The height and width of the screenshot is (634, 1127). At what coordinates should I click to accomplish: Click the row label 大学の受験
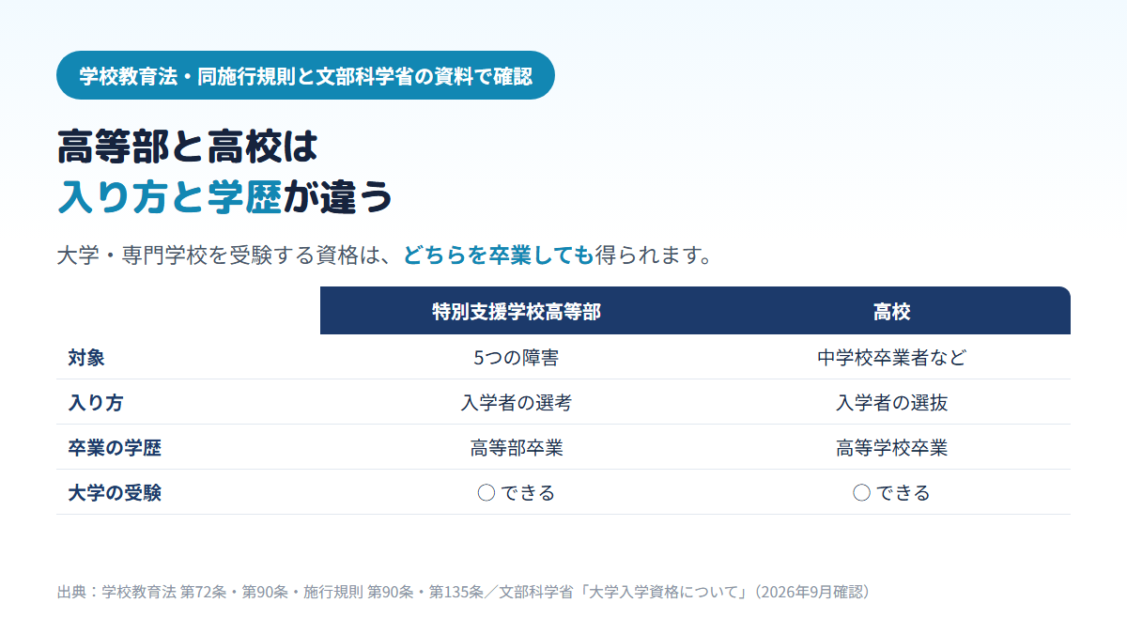pos(115,493)
